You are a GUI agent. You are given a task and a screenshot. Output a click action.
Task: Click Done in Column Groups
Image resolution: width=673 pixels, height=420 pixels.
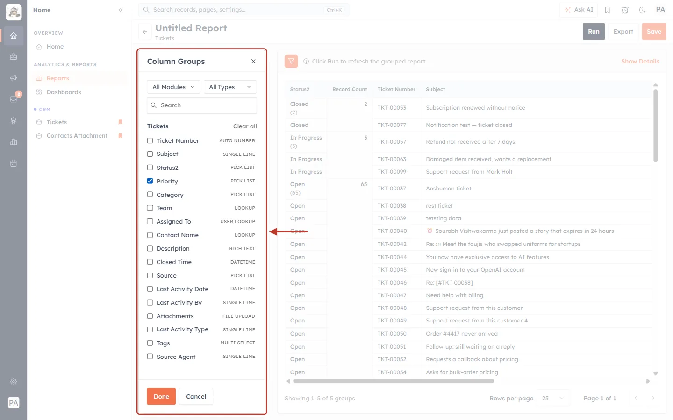point(161,397)
